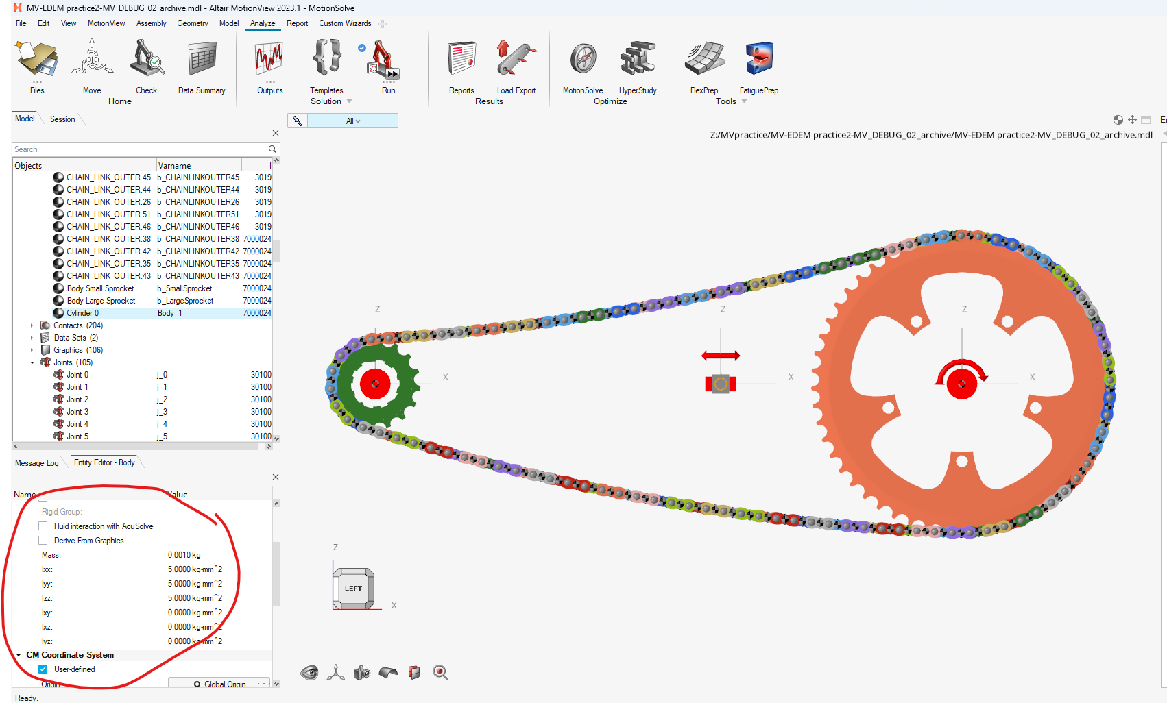Click the globe icon at viewport top right
The image size is (1167, 703).
(x=1118, y=120)
